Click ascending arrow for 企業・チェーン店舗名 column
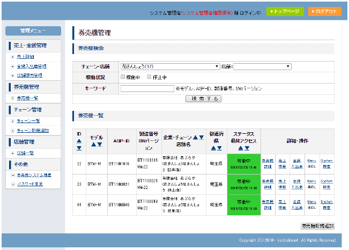Viewport: 349px width, 250px height. tap(195, 138)
